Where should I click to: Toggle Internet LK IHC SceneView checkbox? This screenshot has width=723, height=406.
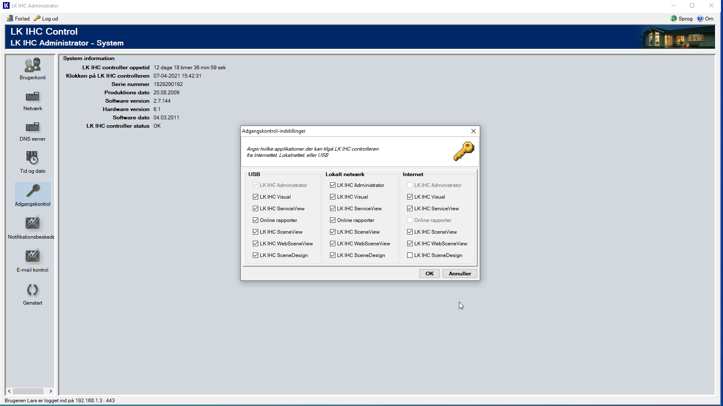pyautogui.click(x=410, y=232)
